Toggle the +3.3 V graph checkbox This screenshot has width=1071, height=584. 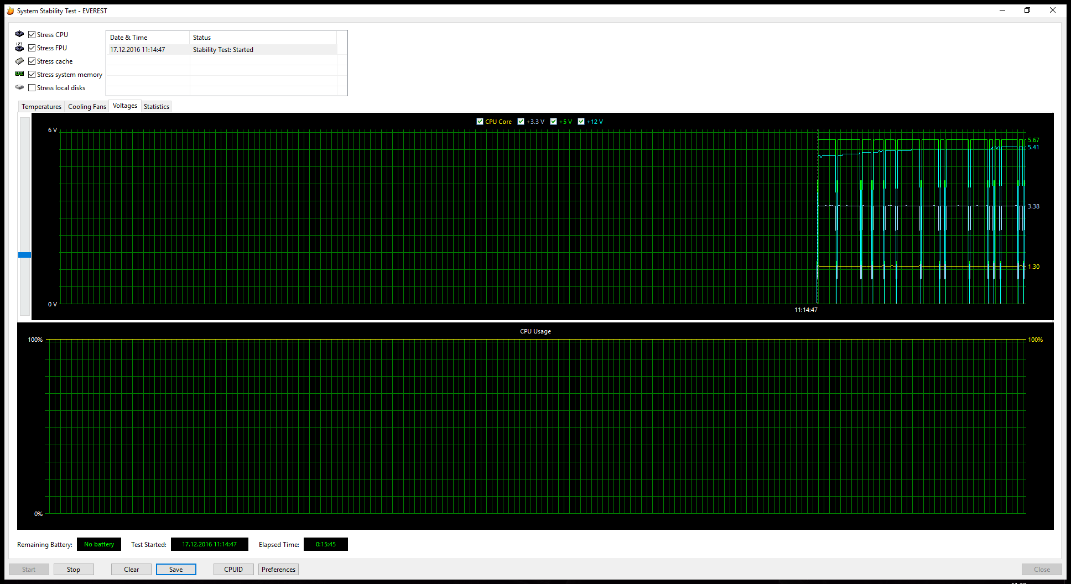pos(521,122)
